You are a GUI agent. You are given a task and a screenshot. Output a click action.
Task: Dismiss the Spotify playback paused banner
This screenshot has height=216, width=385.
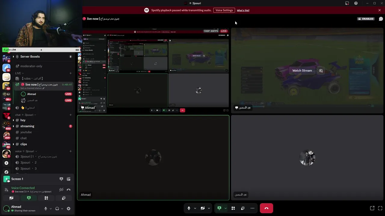point(380,10)
